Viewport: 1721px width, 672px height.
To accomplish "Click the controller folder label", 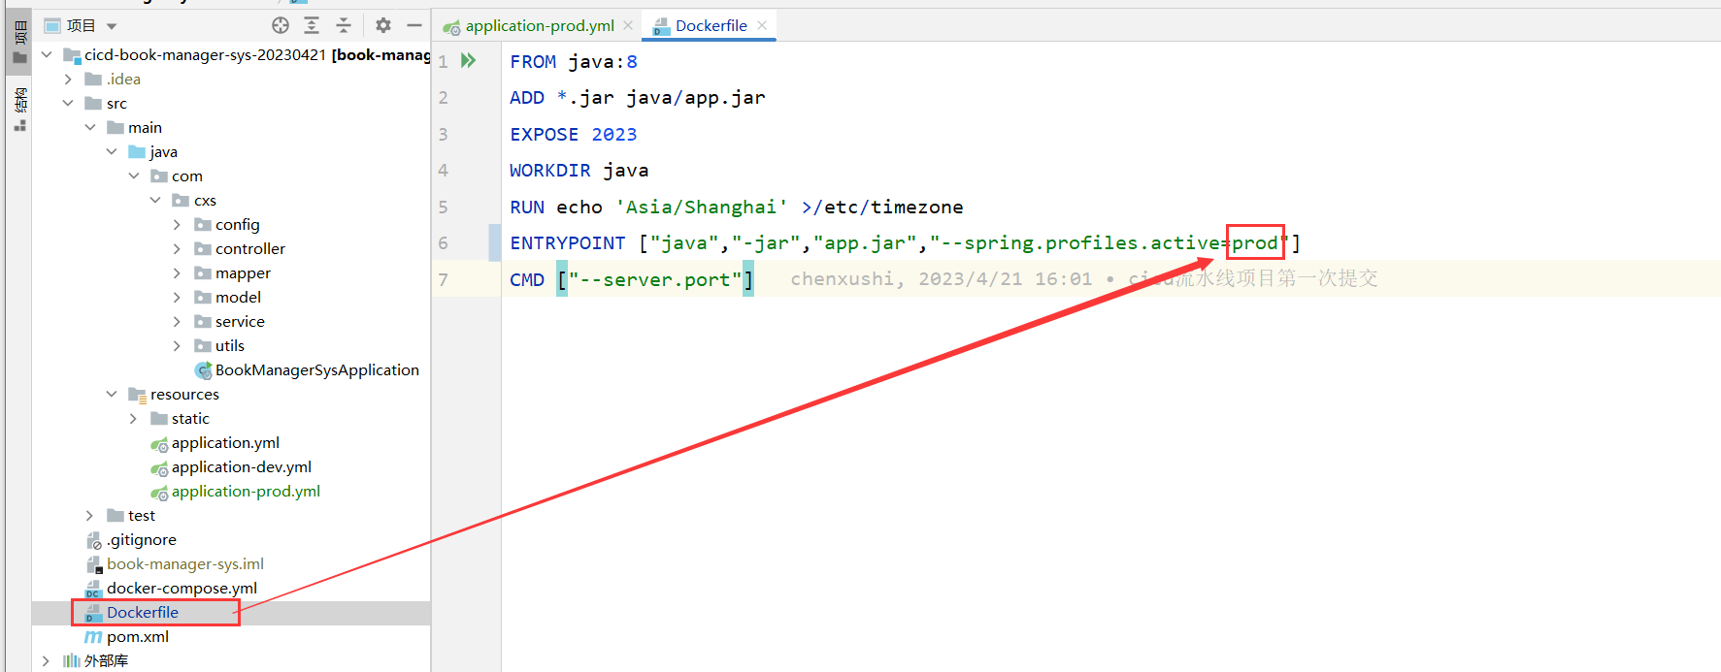I will pos(250,248).
